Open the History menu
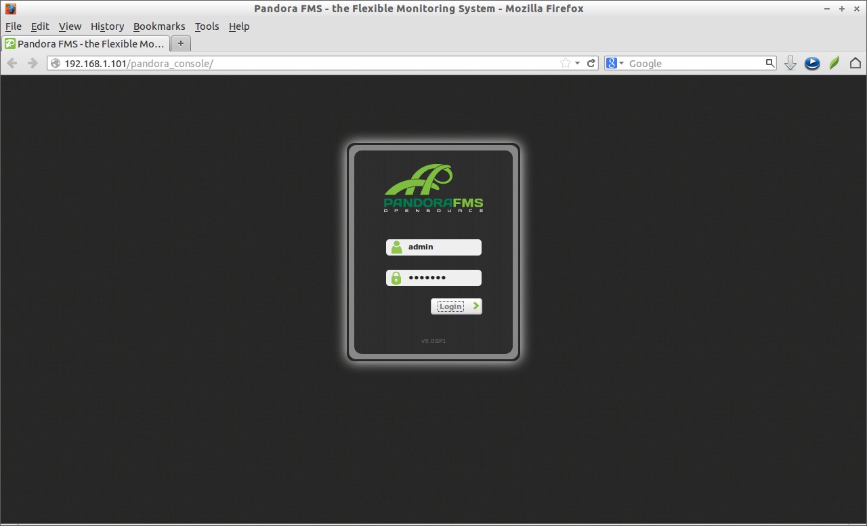 [x=107, y=26]
